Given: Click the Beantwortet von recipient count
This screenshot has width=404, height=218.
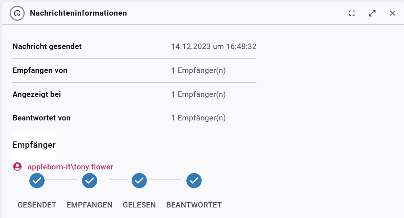Looking at the screenshot, I should (198, 118).
